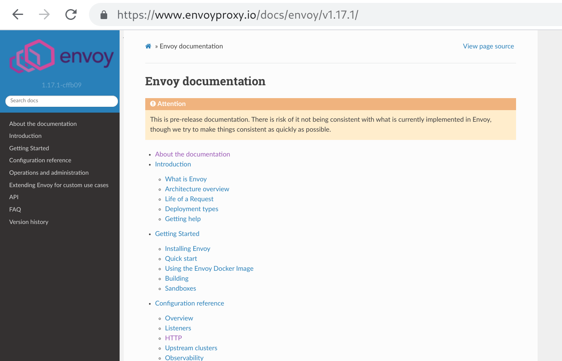Click the Upstream clusters link
The width and height of the screenshot is (562, 361).
click(x=191, y=348)
